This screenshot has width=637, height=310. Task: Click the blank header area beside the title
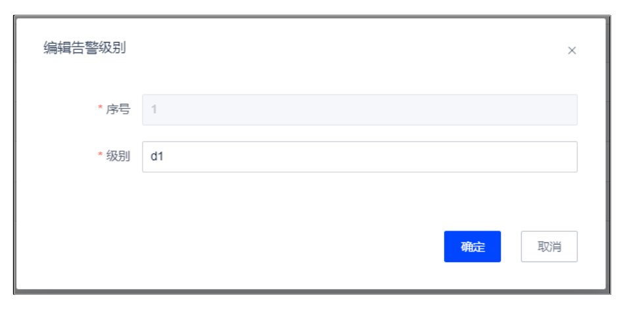click(x=345, y=49)
